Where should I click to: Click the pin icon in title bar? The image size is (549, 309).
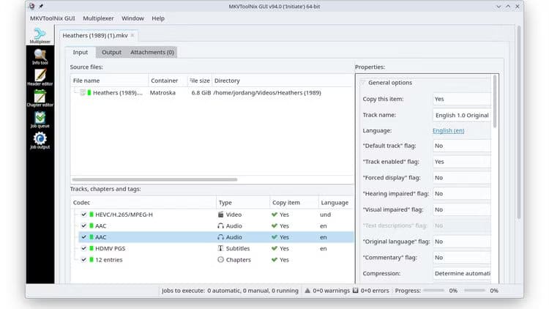(x=41, y=7)
